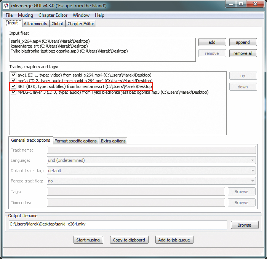Click Browse next to Output filename
This screenshot has height=259, width=267.
click(244, 225)
